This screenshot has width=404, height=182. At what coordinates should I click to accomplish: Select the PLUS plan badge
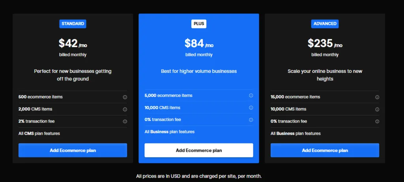[199, 24]
